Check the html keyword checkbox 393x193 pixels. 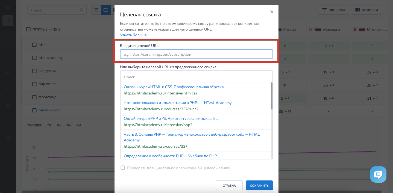tap(34, 44)
